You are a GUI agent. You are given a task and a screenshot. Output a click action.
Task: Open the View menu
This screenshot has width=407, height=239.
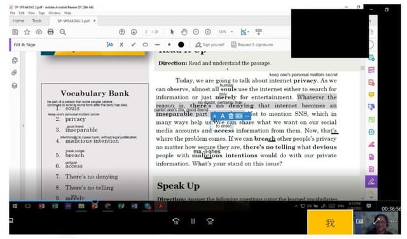pyautogui.click(x=31, y=13)
